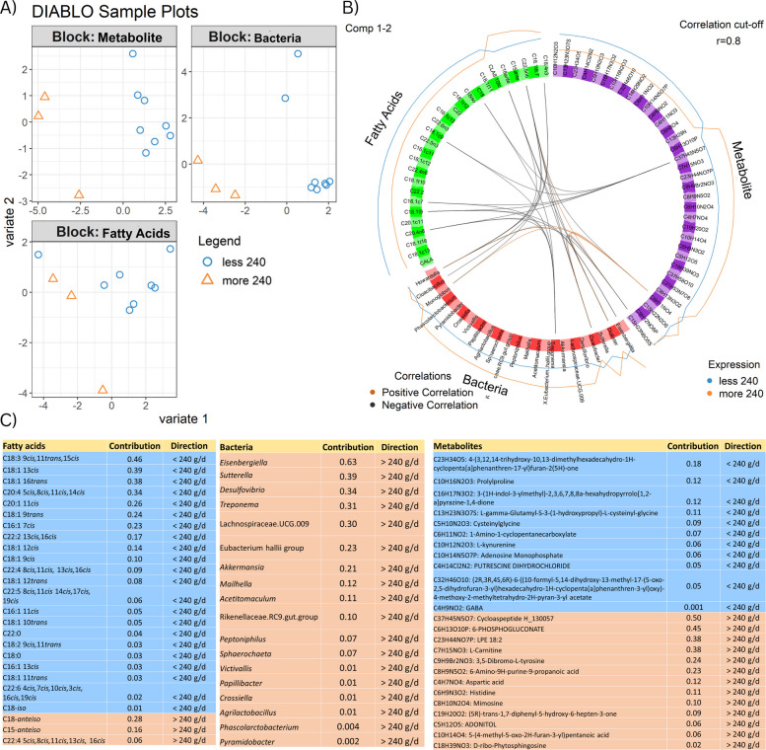
Task: Click the black Negative Correlation legend dot
Action: (x=373, y=405)
